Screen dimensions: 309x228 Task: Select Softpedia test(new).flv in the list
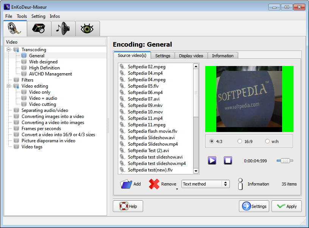point(150,170)
